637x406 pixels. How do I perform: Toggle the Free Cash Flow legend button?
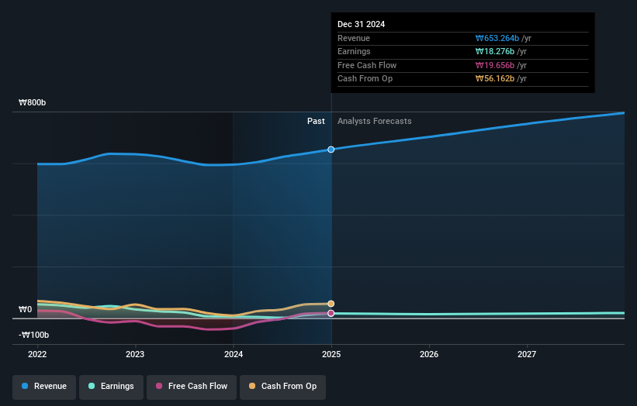pyautogui.click(x=192, y=387)
